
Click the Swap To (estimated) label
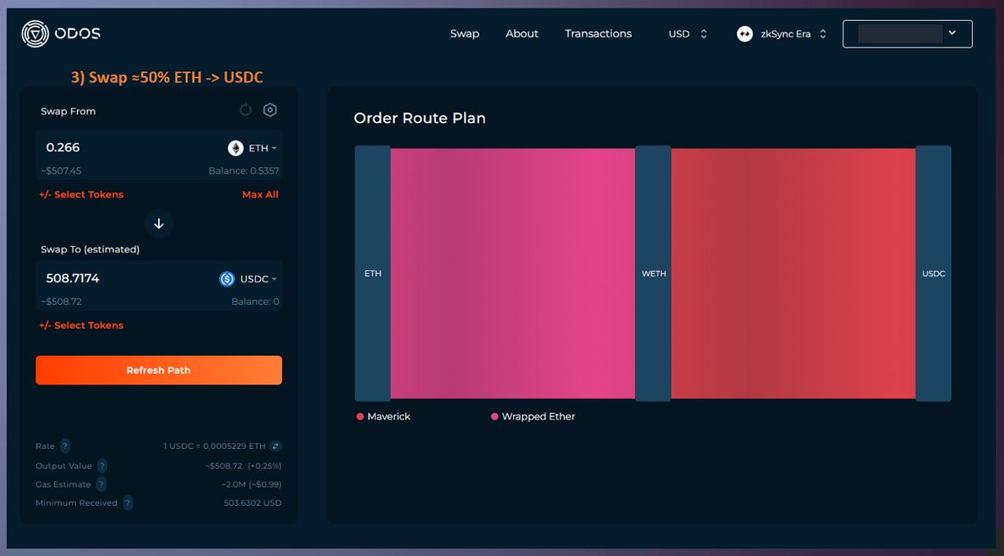(x=90, y=249)
